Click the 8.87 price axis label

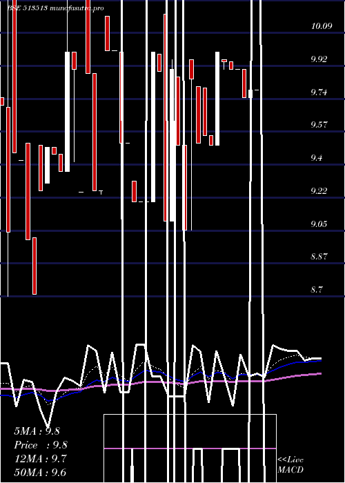tap(319, 256)
